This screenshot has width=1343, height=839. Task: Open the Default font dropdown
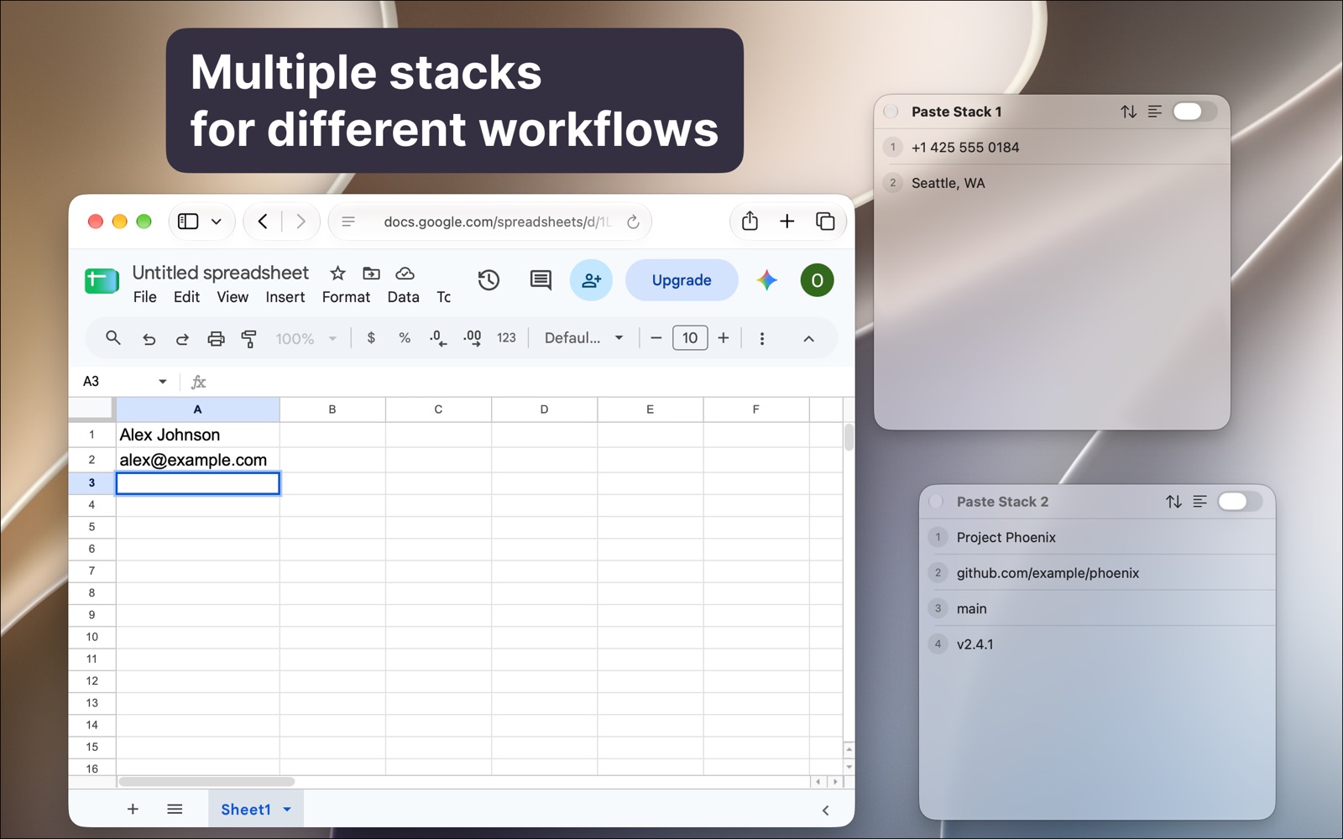pyautogui.click(x=584, y=338)
